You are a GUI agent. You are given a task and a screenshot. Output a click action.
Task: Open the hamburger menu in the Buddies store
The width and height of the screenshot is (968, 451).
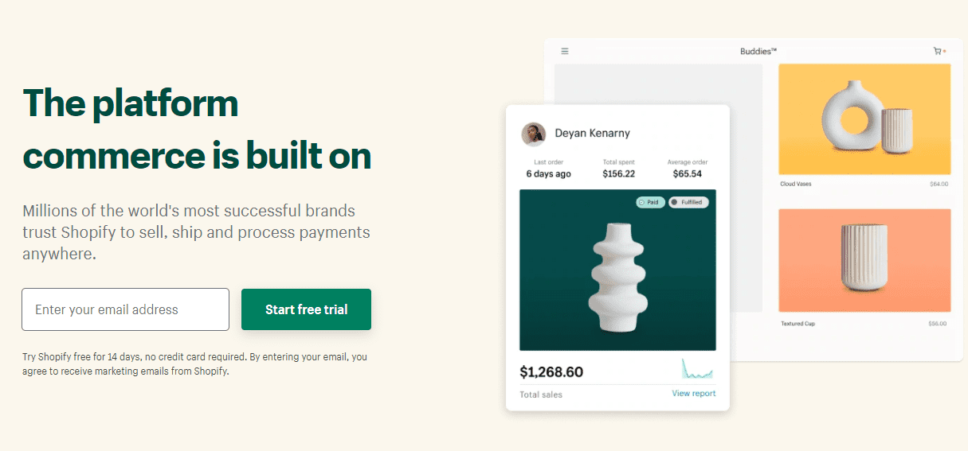tap(565, 51)
